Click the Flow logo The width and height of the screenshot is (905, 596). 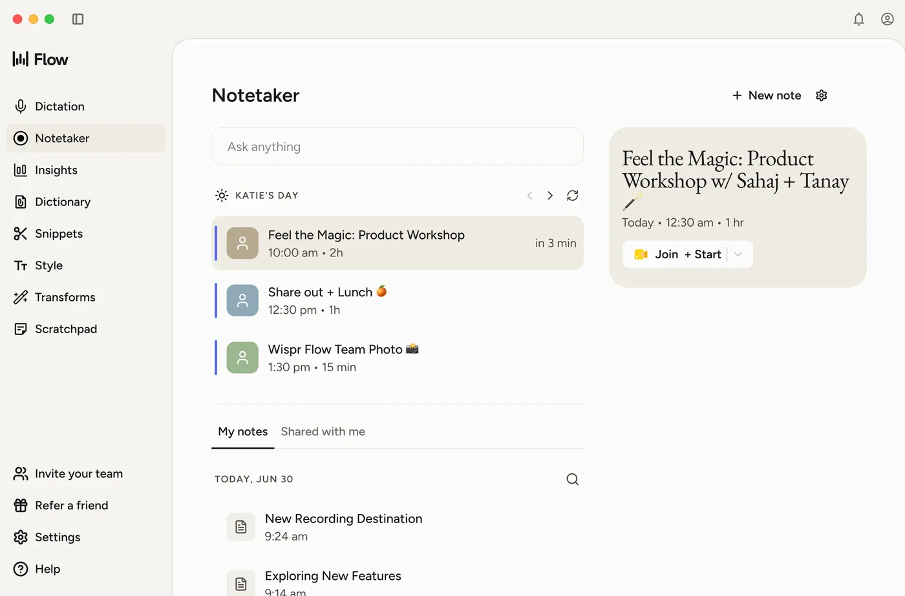(40, 59)
